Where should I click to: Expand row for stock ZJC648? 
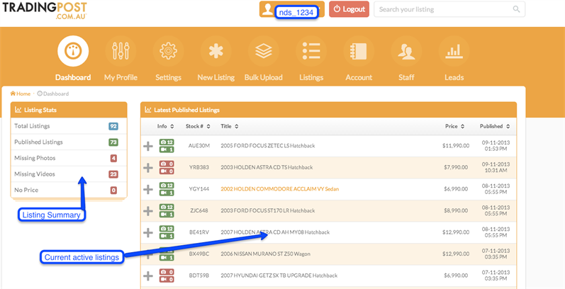click(148, 211)
